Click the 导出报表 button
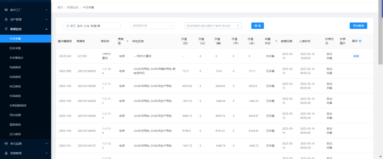 pos(358,25)
